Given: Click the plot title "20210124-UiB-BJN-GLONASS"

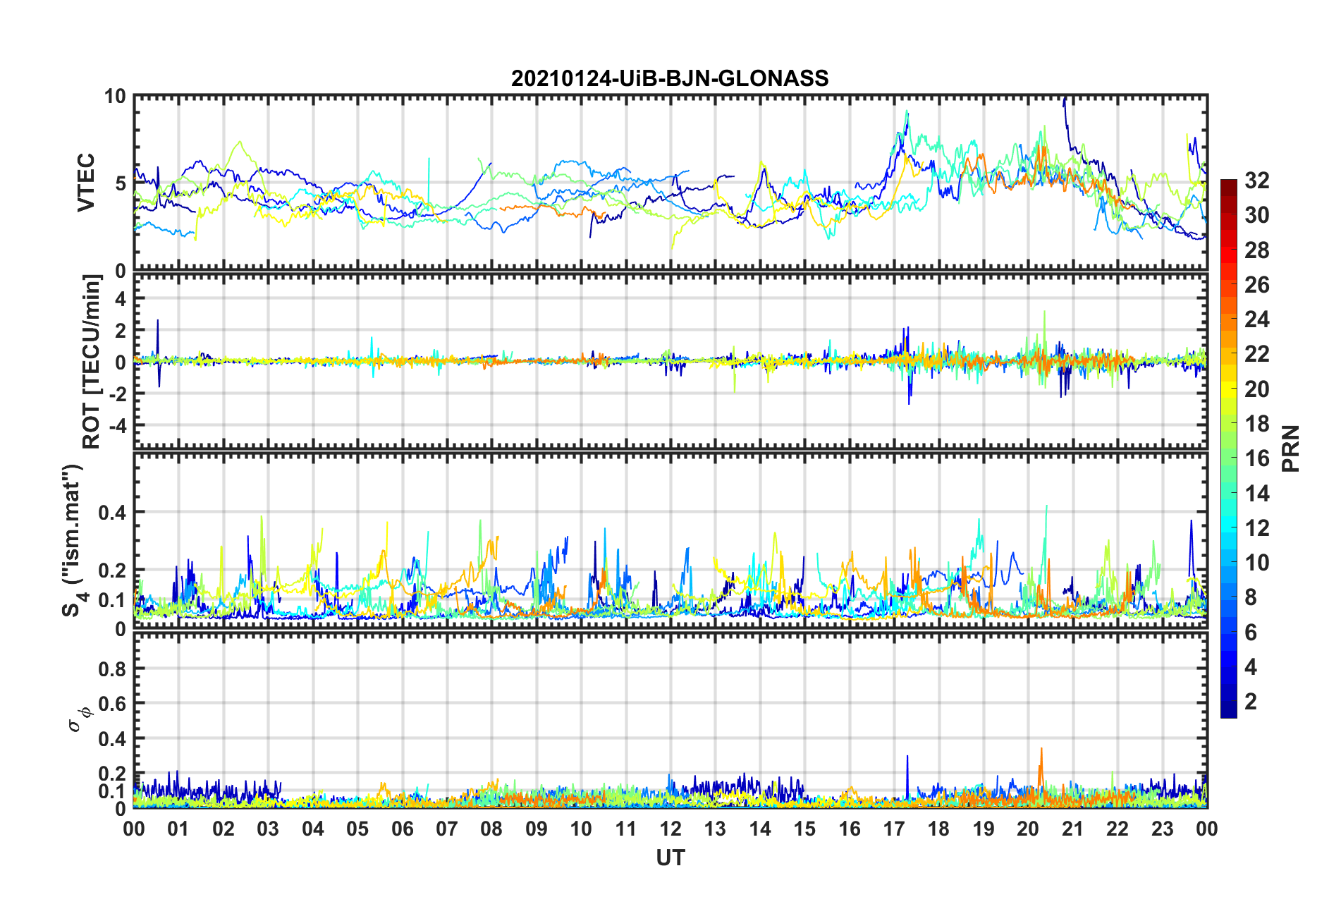Looking at the screenshot, I should 670,78.
